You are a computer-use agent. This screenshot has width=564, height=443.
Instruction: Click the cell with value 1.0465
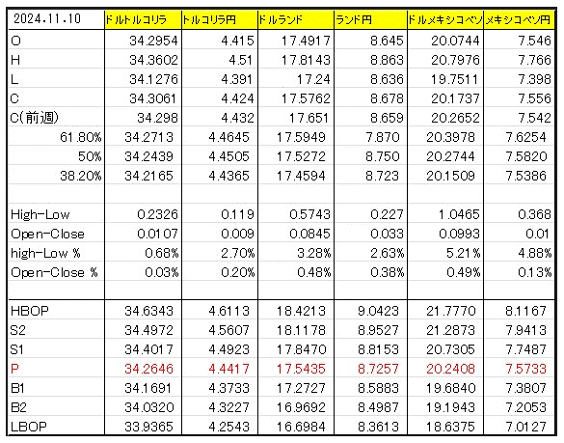(445, 214)
